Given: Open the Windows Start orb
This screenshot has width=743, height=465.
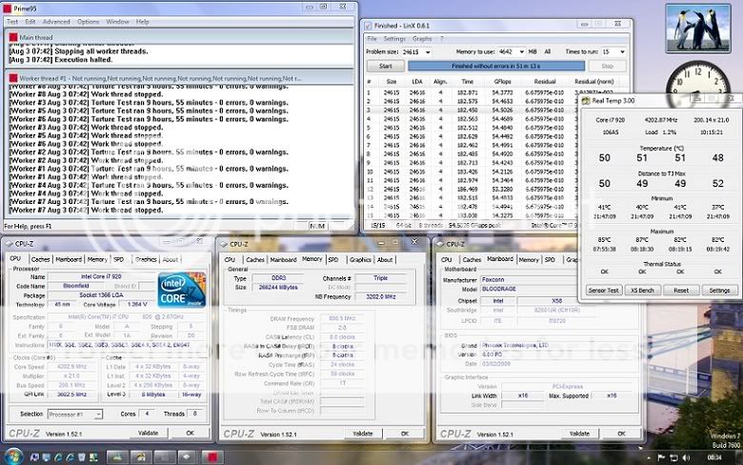Looking at the screenshot, I should click(12, 456).
